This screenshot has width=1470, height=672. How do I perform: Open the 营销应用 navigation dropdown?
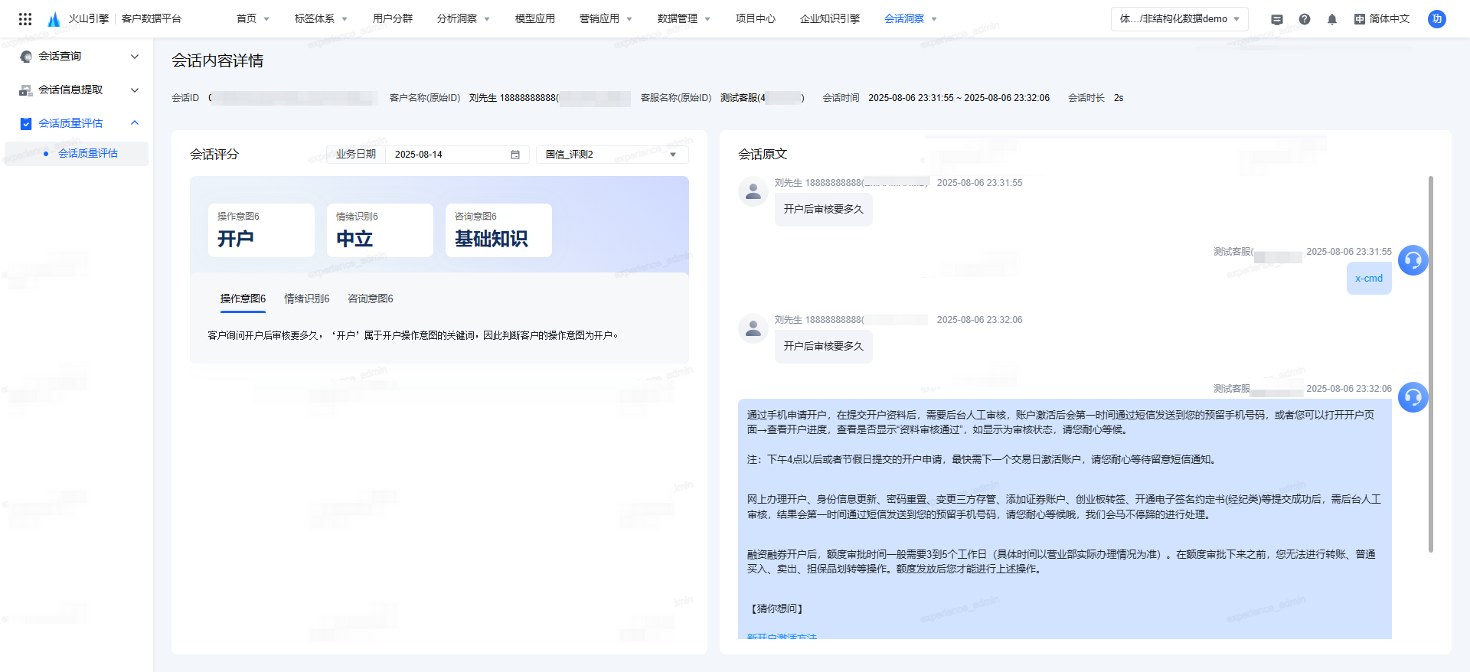[x=606, y=19]
